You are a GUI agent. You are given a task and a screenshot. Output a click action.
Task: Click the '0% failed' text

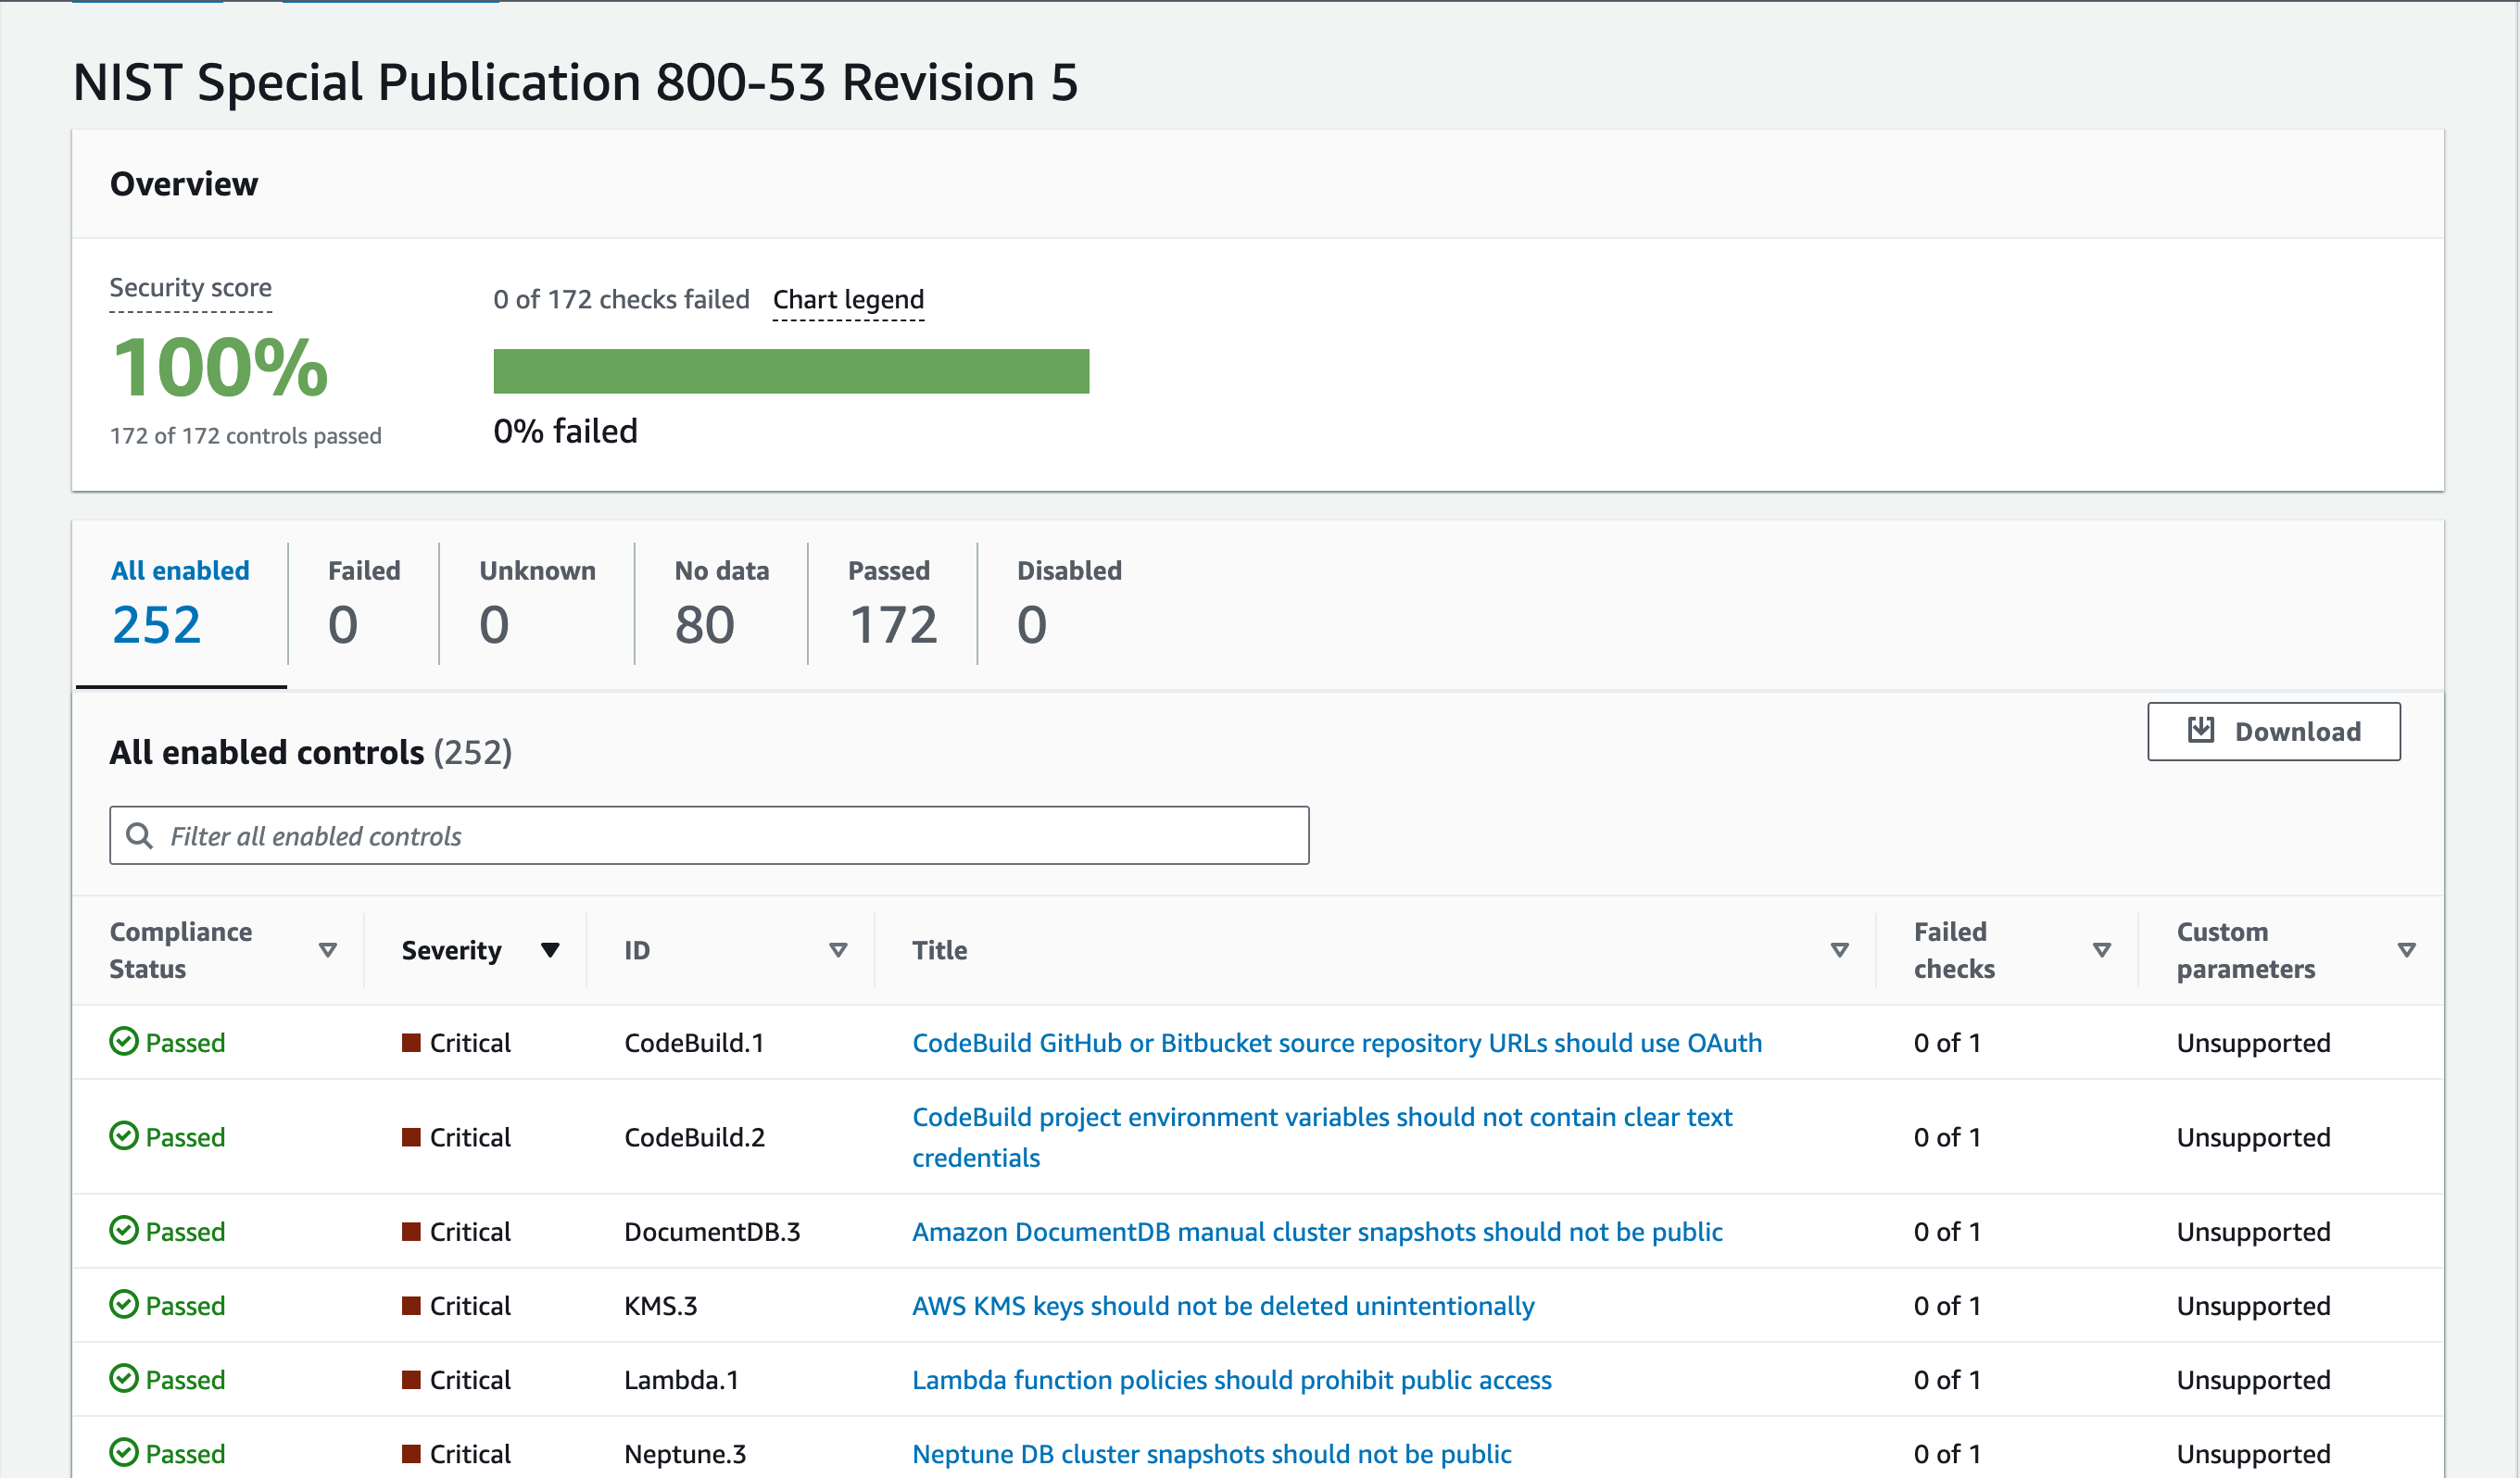point(565,431)
